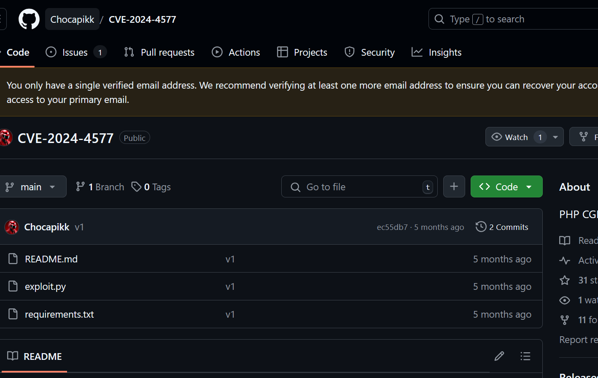598x378 pixels.
Task: Select the Code tab
Action: click(x=15, y=52)
